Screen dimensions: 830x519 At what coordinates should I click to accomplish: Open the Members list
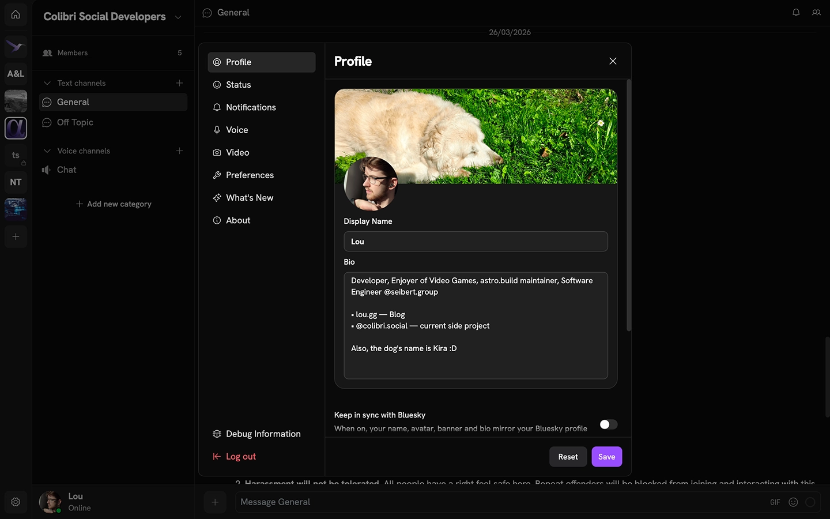[113, 52]
